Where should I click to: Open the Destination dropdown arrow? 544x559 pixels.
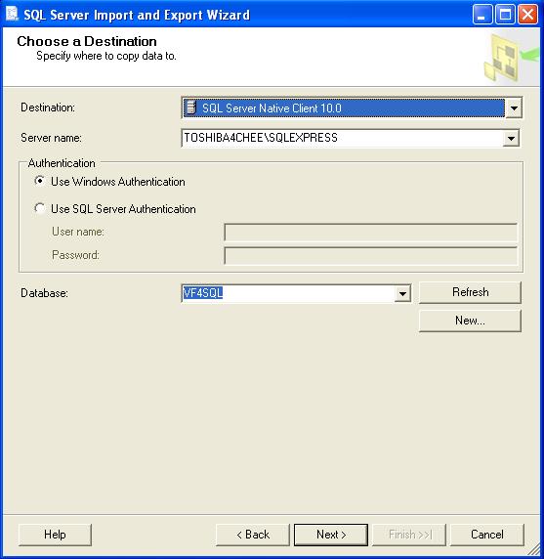point(514,107)
